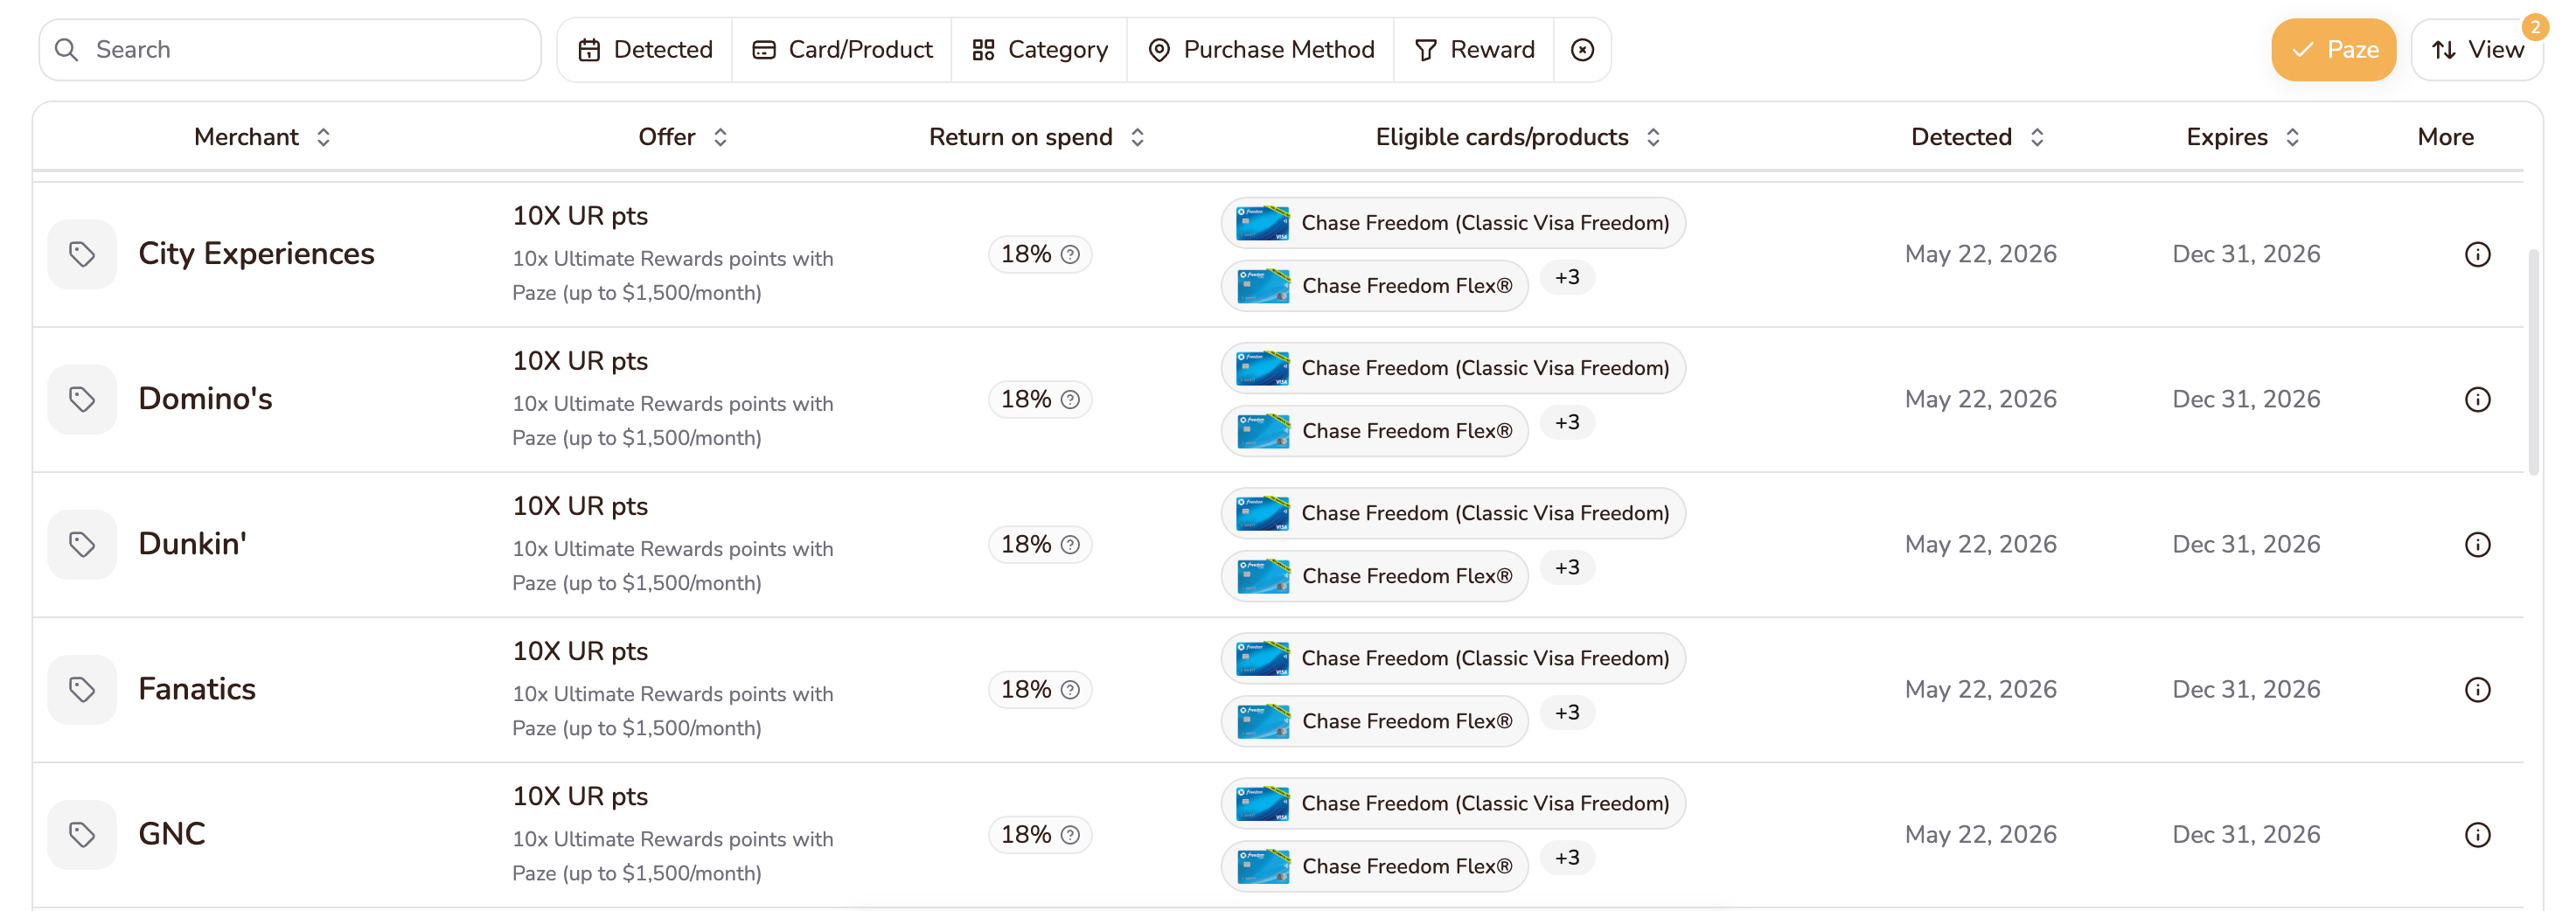This screenshot has width=2576, height=911.
Task: Click the Chase Freedom Flex card image in Fanatics row
Action: [x=1263, y=721]
